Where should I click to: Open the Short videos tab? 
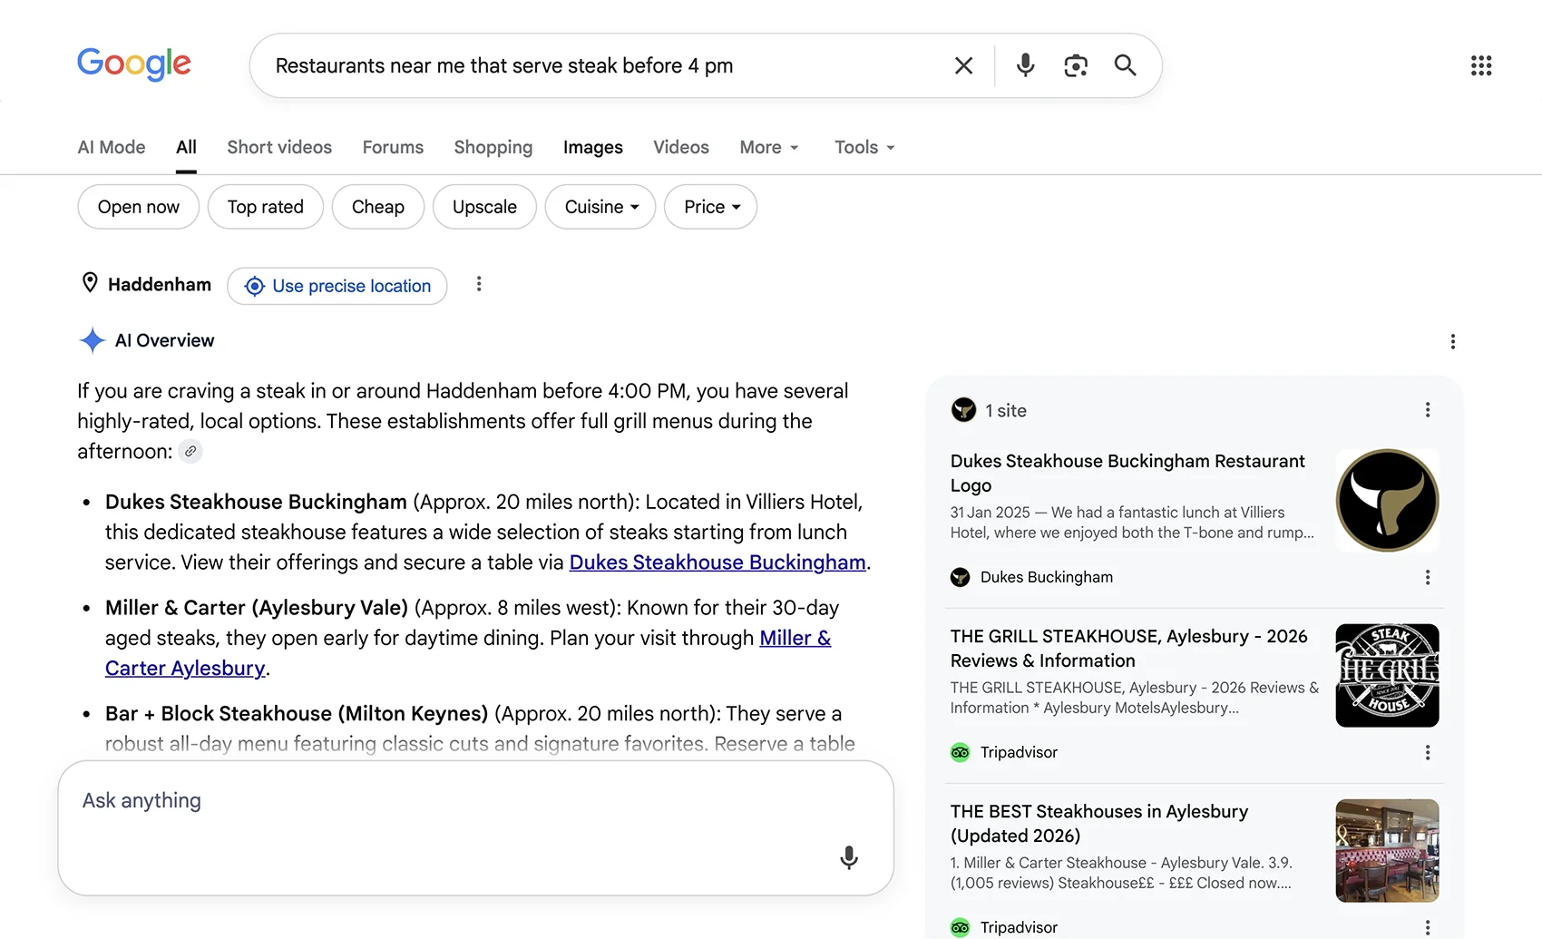(x=279, y=147)
